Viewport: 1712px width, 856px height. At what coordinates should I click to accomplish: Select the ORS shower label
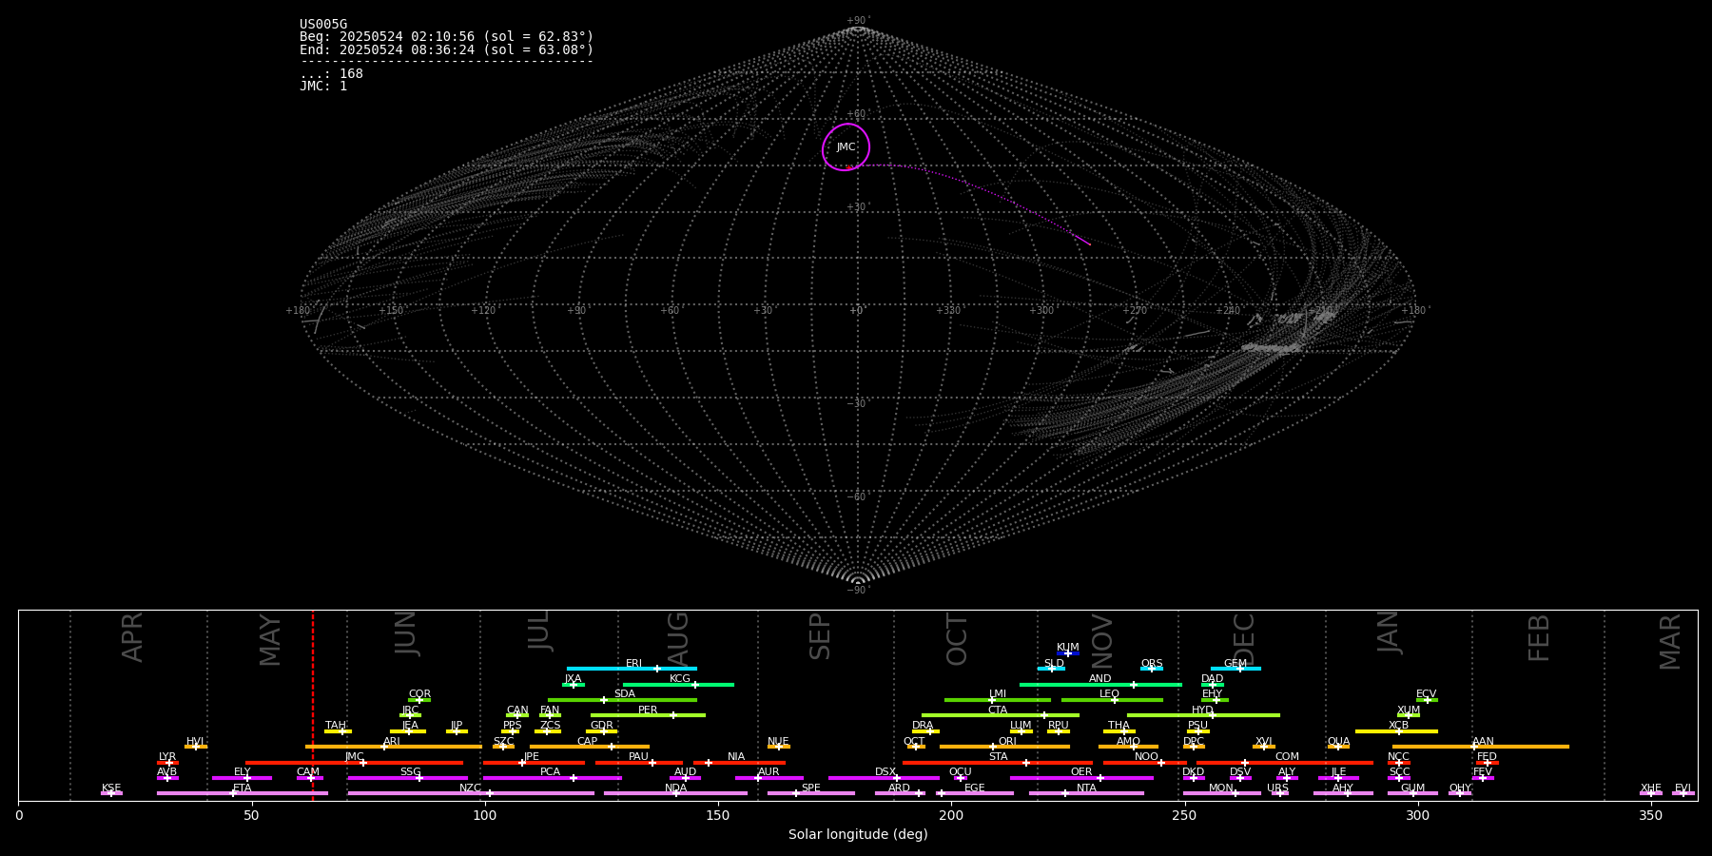pos(1152,664)
